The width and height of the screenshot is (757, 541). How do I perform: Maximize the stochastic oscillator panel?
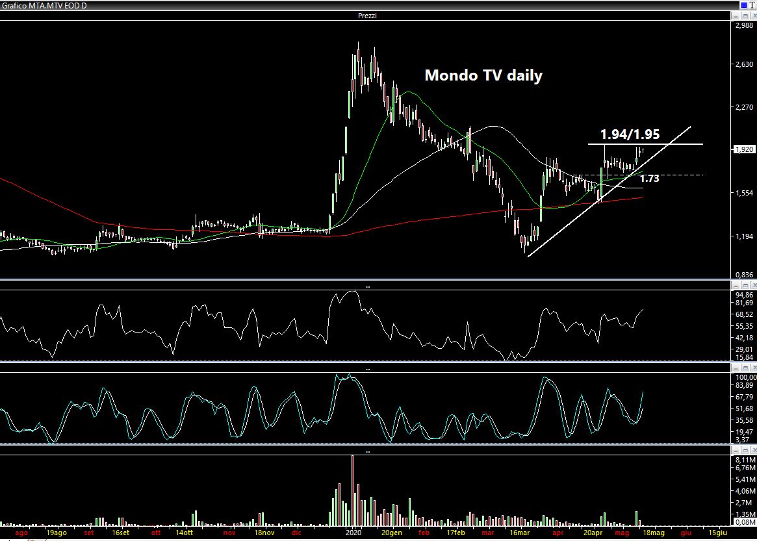click(745, 368)
